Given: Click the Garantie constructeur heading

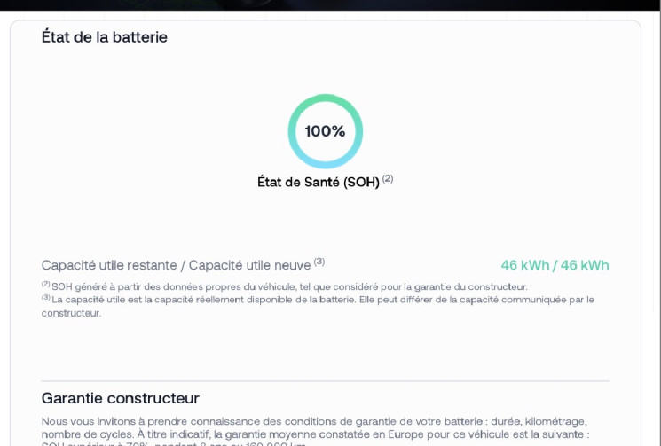Looking at the screenshot, I should [121, 398].
